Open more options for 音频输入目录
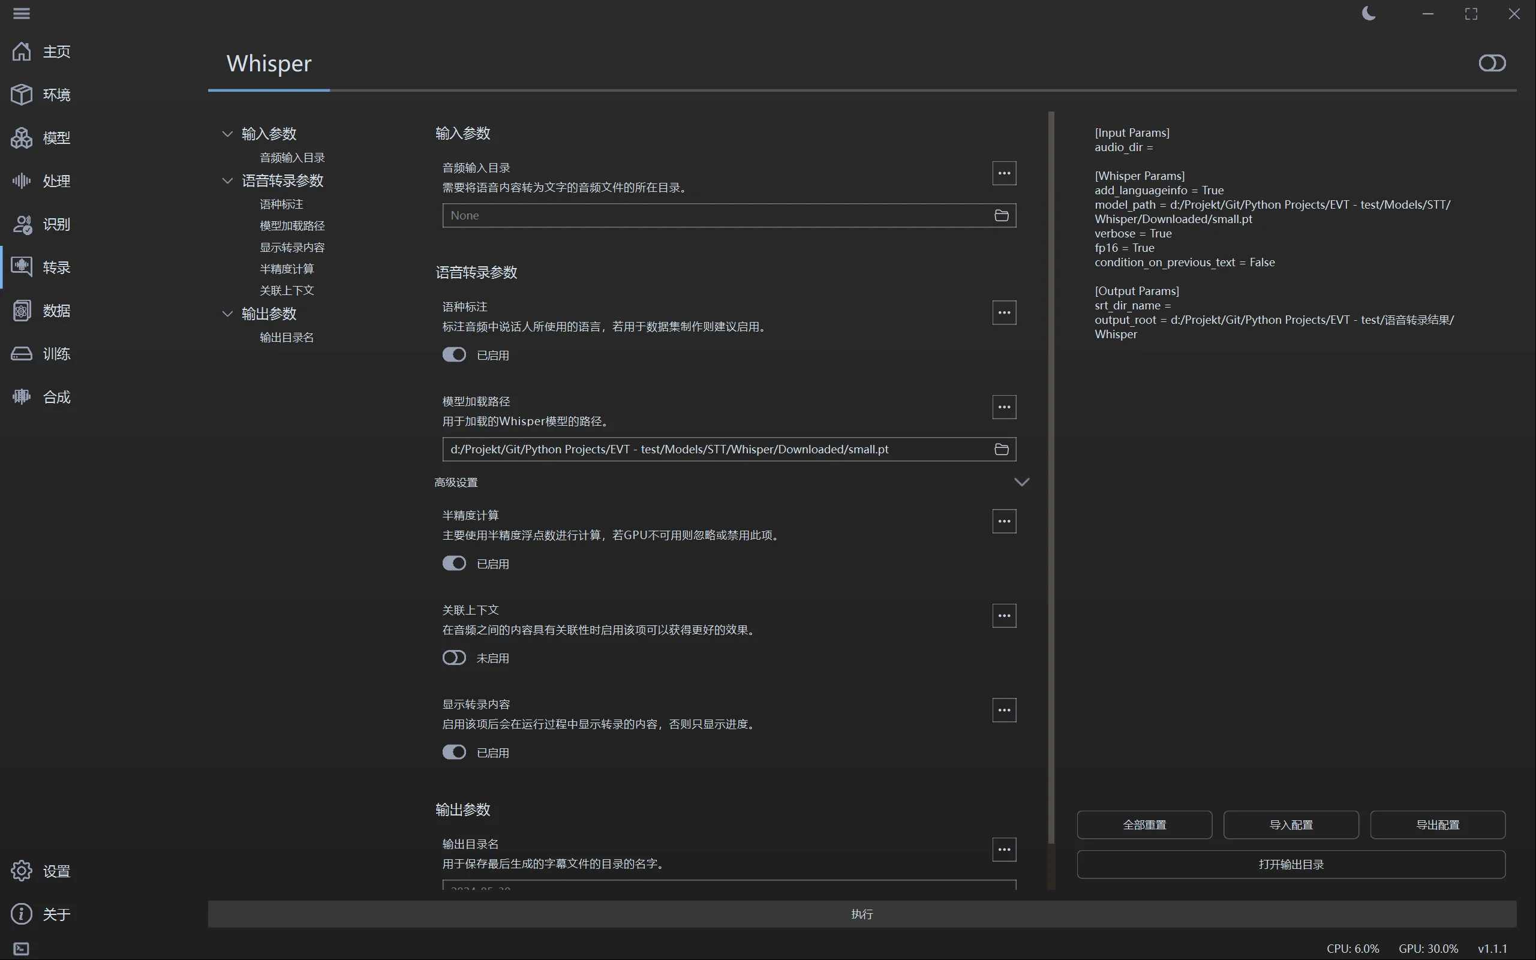 [1004, 173]
